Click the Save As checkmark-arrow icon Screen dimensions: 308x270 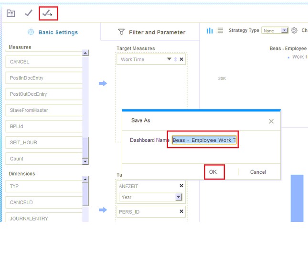(x=48, y=14)
